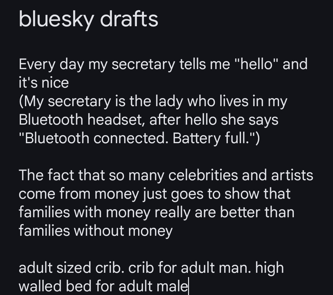Place cursor on the word "high"

(x=269, y=268)
